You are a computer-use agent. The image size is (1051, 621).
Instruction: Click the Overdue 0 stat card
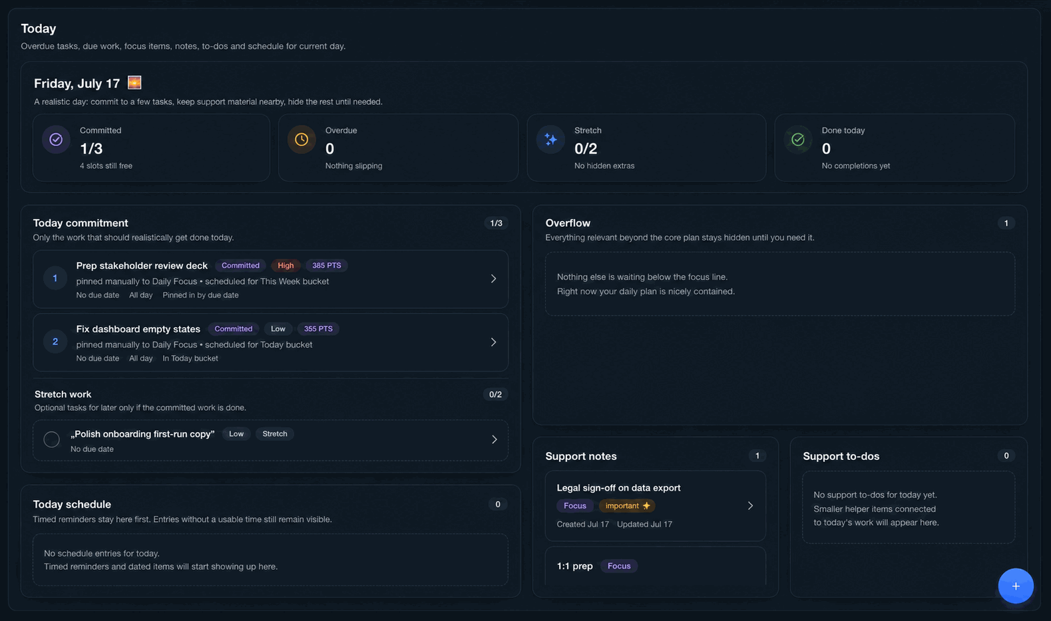(x=398, y=148)
